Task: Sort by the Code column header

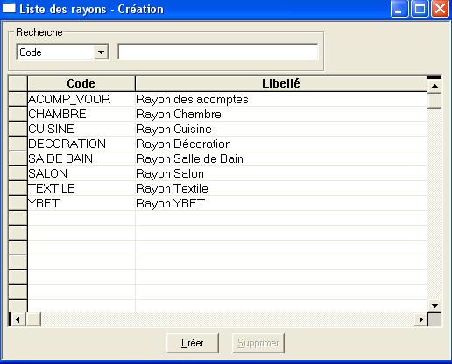Action: [81, 83]
